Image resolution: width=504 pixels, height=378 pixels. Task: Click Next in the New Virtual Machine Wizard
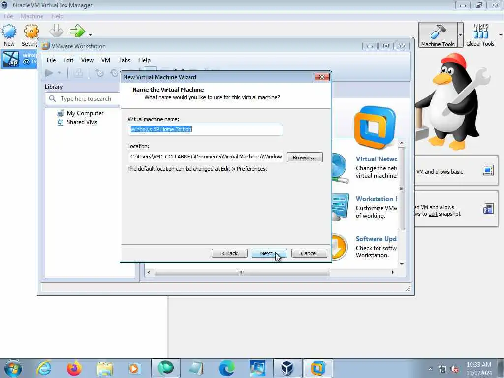point(269,253)
